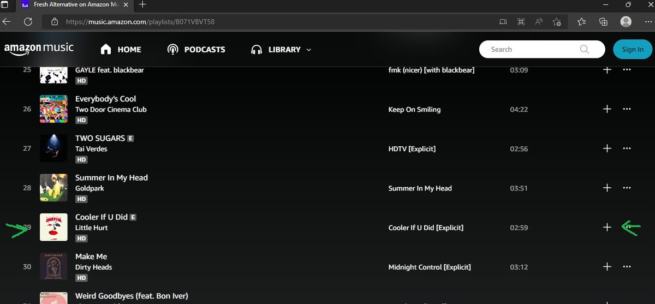Click the Make Me song title
655x304 pixels.
pos(91,257)
